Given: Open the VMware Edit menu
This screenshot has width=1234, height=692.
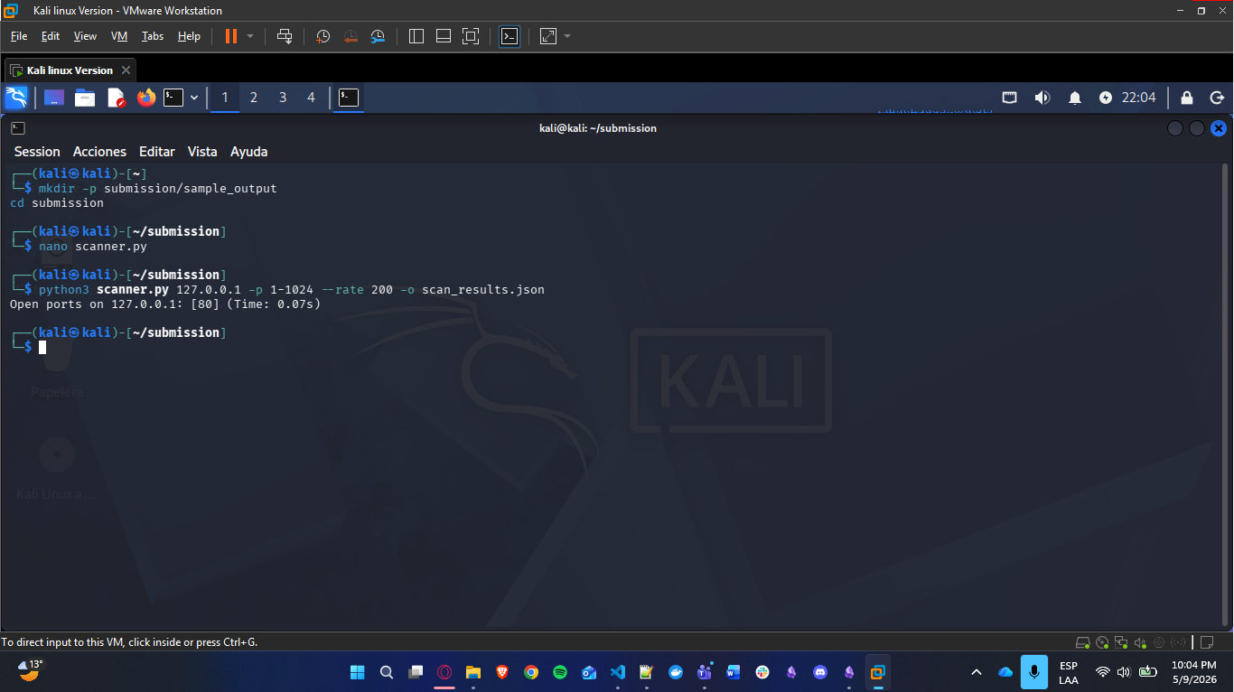Looking at the screenshot, I should tap(51, 36).
